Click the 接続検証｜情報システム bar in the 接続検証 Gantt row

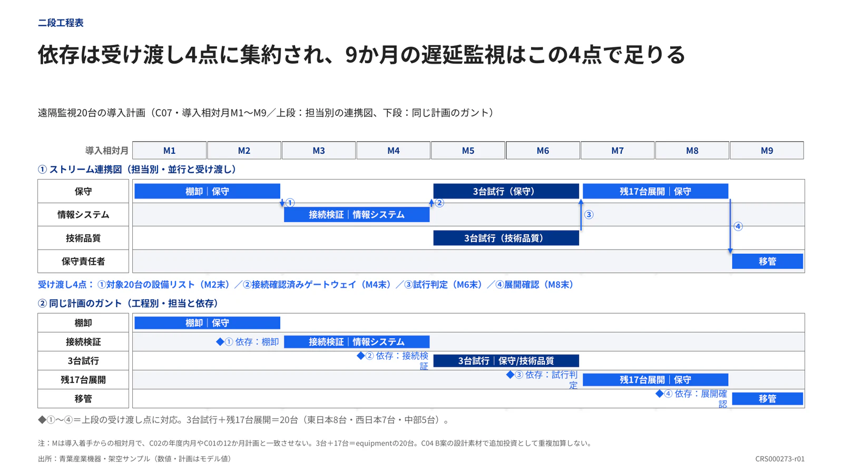pyautogui.click(x=357, y=342)
